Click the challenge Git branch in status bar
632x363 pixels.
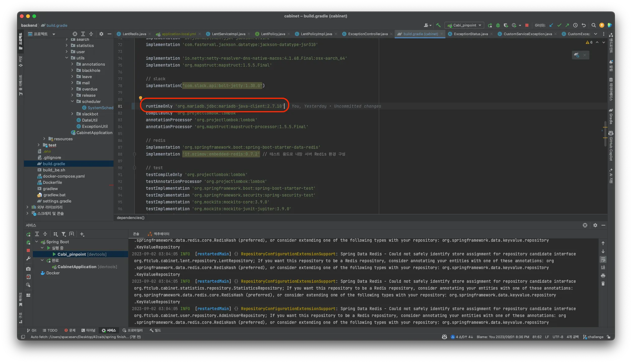pos(595,337)
